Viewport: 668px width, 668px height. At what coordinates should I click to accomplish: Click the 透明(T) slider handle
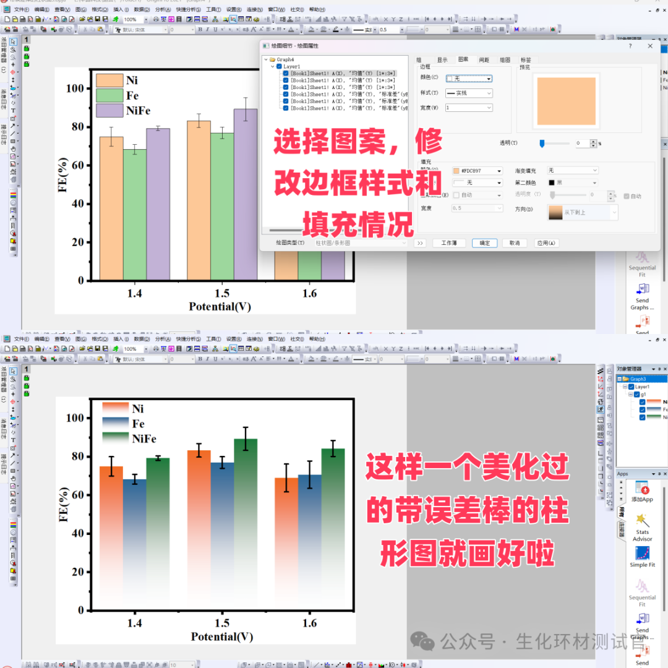pyautogui.click(x=542, y=143)
